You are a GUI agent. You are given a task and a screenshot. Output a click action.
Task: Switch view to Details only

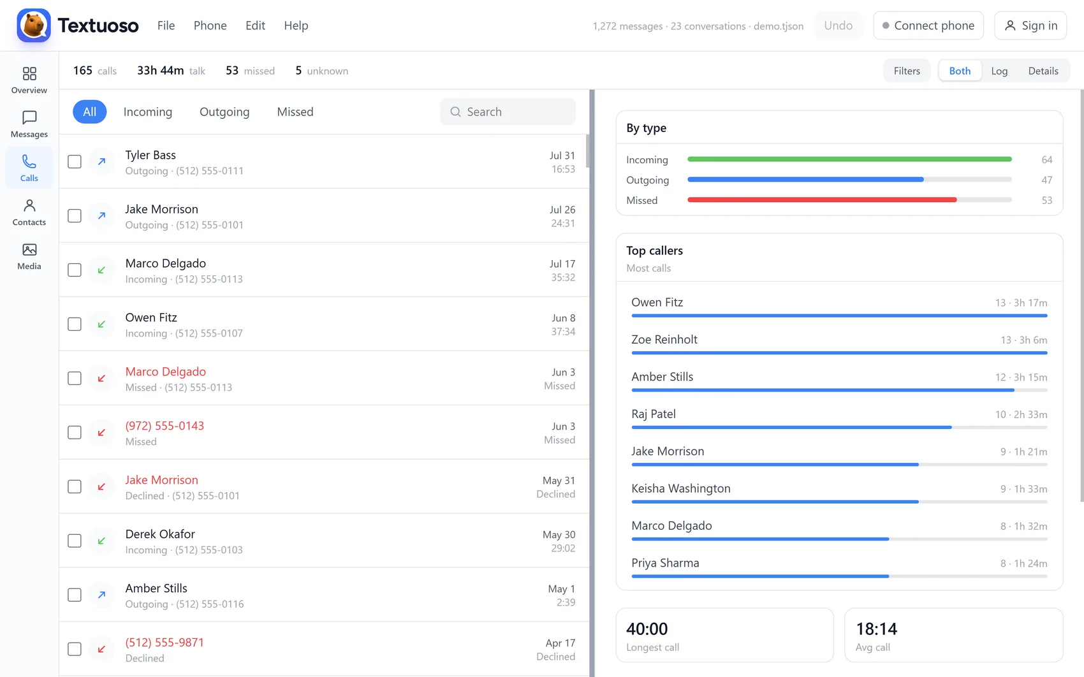point(1043,71)
